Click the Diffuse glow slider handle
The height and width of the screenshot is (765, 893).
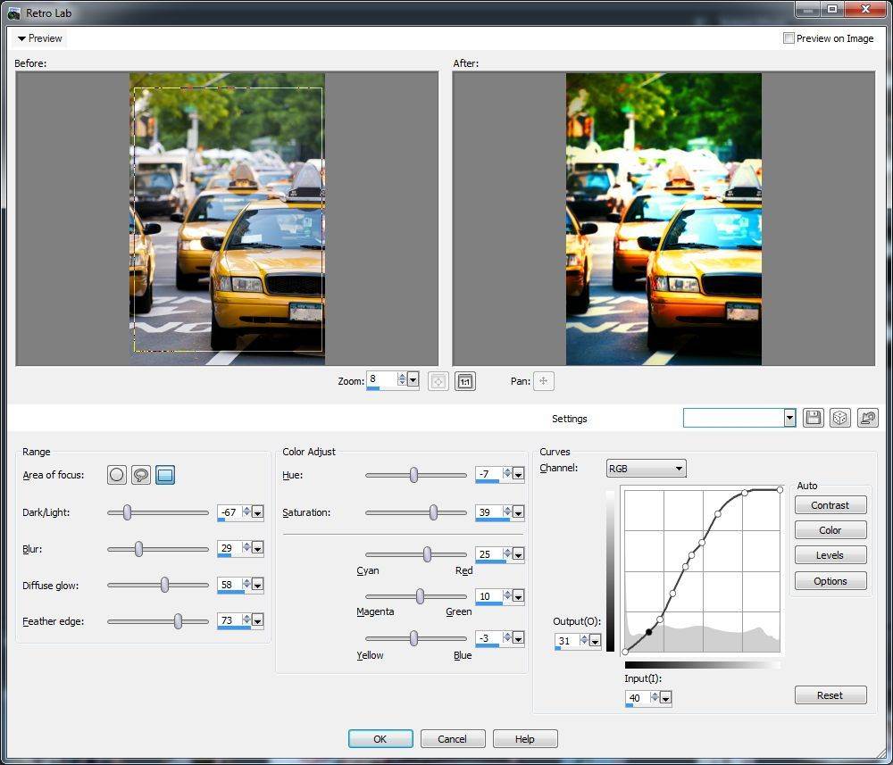(165, 585)
